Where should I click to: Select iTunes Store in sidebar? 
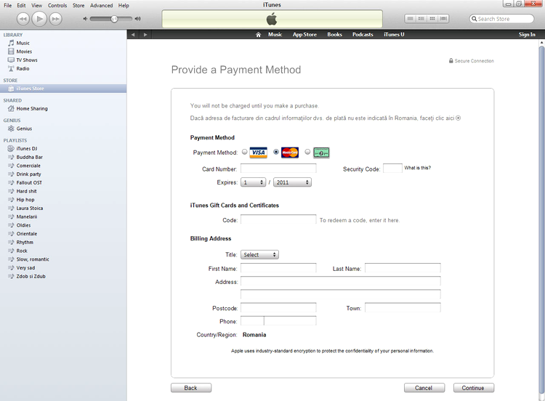[63, 89]
